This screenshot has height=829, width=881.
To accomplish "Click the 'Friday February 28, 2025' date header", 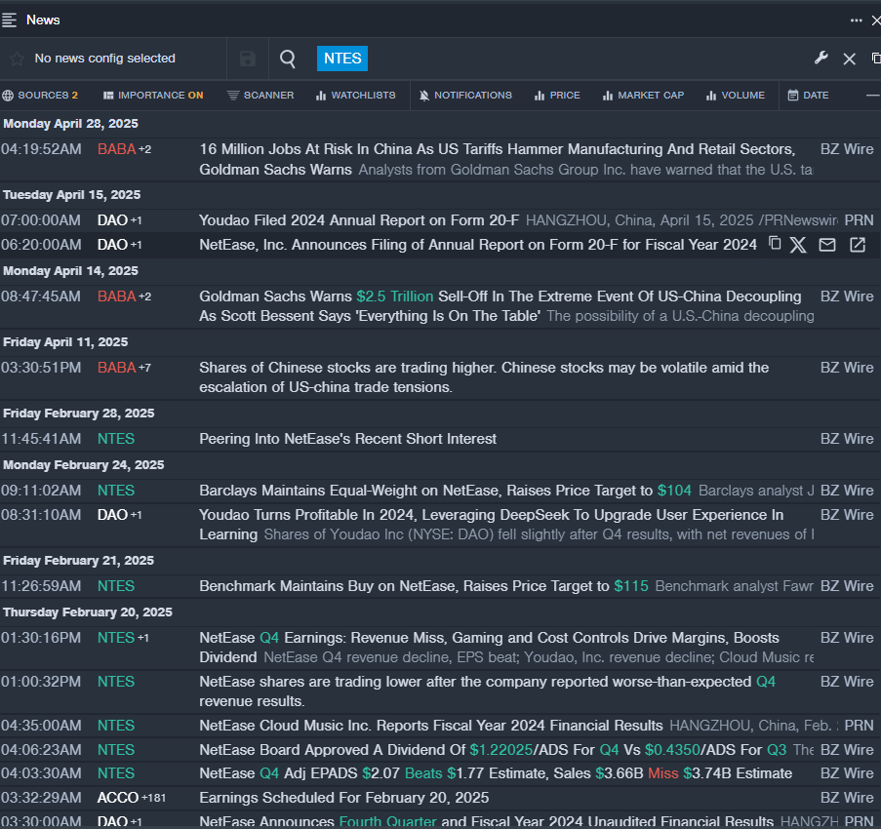I will pos(79,414).
